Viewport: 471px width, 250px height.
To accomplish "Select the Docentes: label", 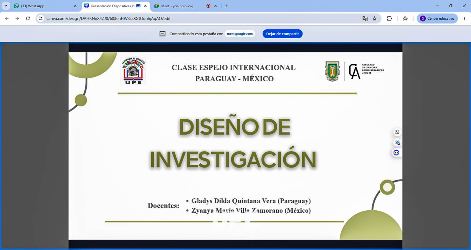I will tap(163, 206).
